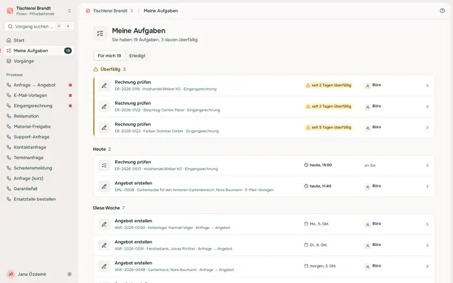Screen dimensions: 453x283
Task: Click the Tischlerei Brandt logo in the sidebar header
Action: tap(10, 11)
